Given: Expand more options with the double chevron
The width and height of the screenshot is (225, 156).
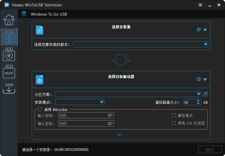Looking at the screenshot, I should [119, 134].
